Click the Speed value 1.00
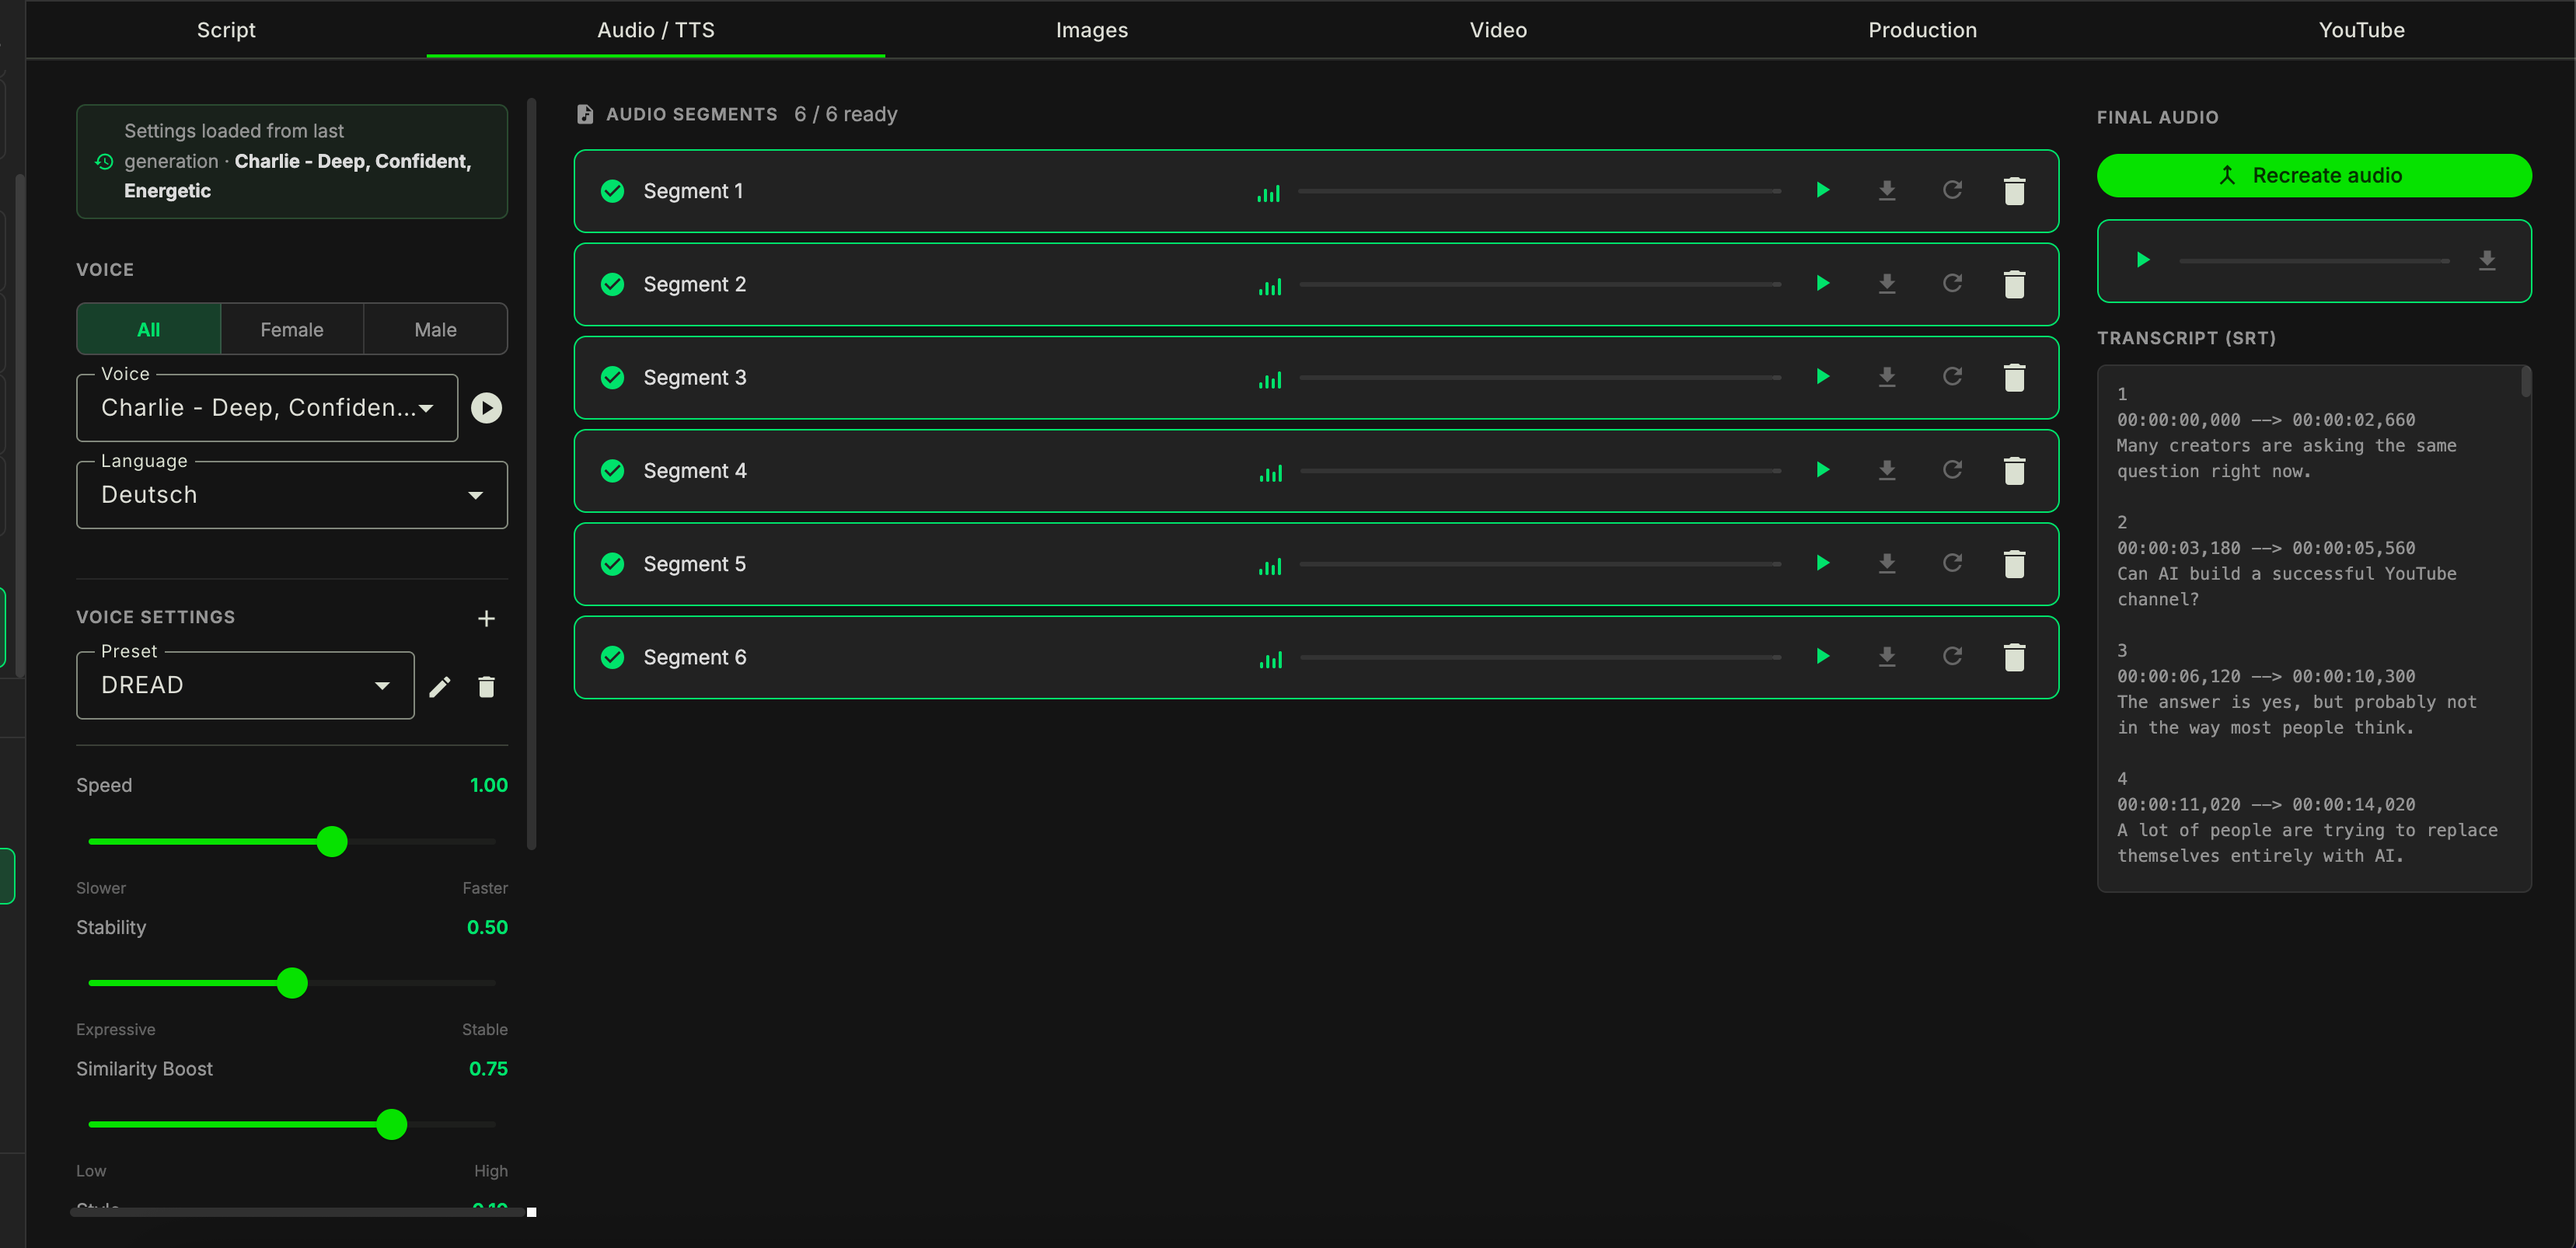 click(x=489, y=785)
